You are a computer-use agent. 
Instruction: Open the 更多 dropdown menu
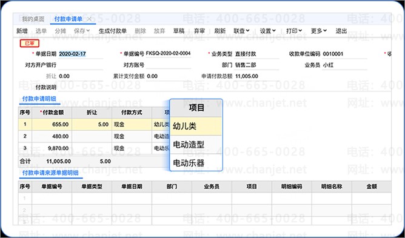tap(319, 31)
